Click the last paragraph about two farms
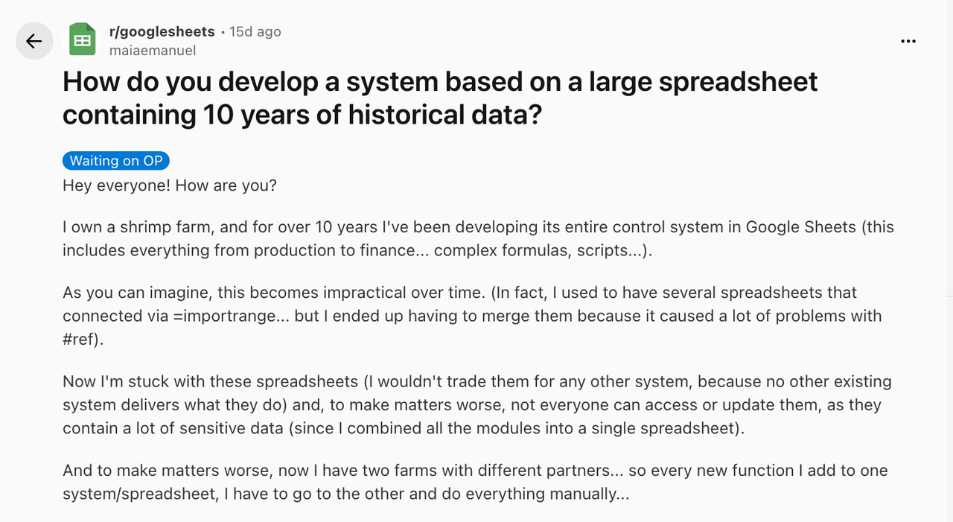953x522 pixels. 475,482
